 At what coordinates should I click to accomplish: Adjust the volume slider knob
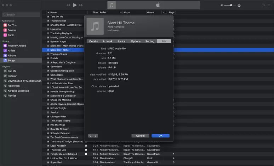231,5
